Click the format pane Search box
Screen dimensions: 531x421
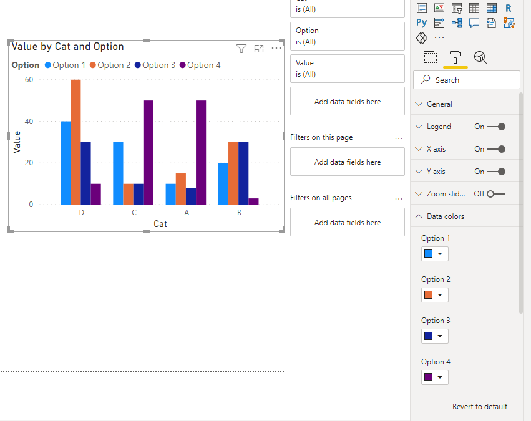coord(467,80)
